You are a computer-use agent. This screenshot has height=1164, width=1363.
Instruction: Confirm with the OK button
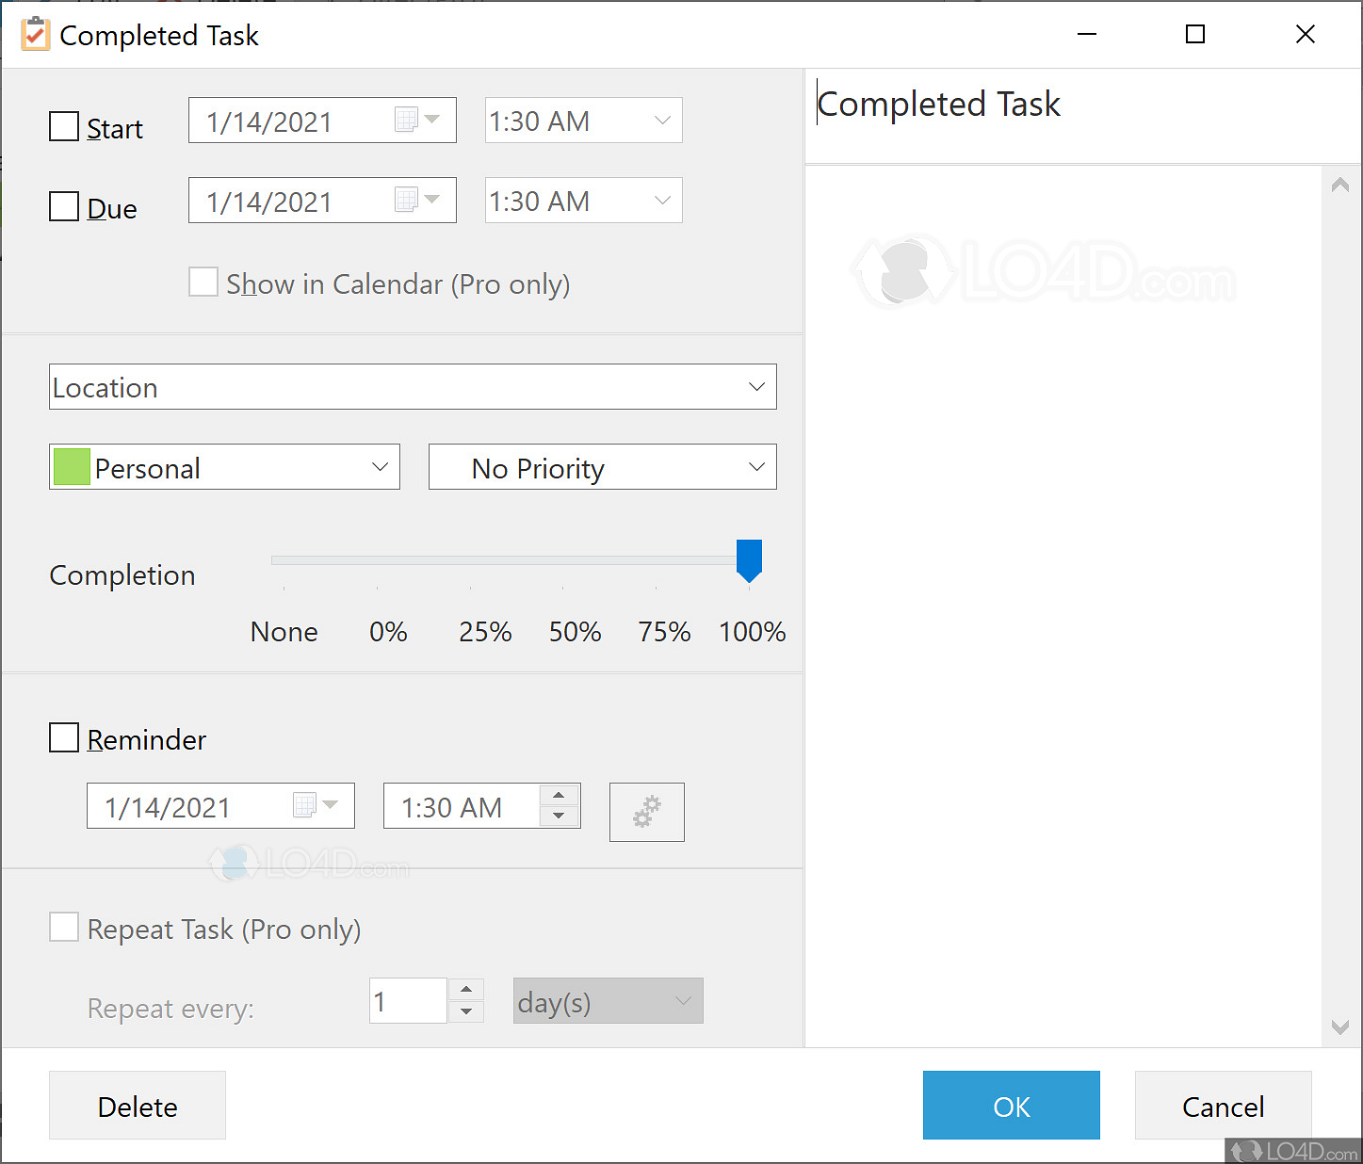click(1011, 1106)
